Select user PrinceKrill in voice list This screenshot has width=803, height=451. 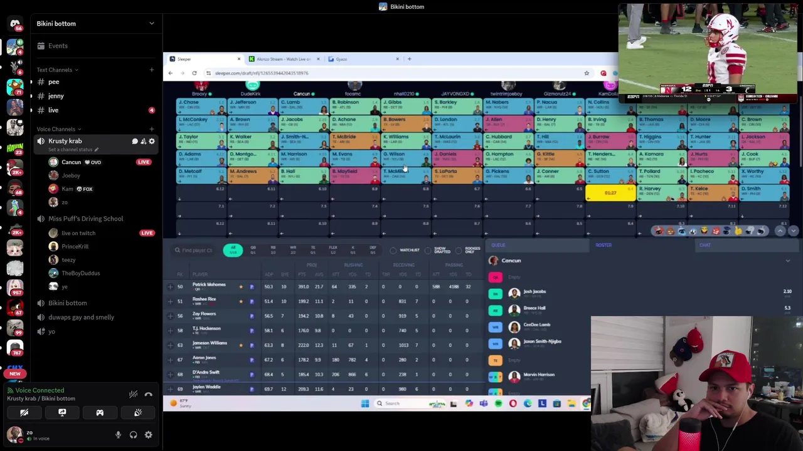pyautogui.click(x=75, y=246)
